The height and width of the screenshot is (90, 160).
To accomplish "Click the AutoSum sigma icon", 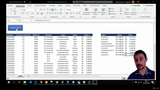I will pyautogui.click(x=121, y=9).
